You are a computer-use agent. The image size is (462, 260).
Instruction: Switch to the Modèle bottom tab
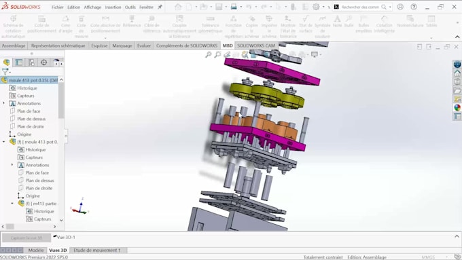click(x=36, y=250)
